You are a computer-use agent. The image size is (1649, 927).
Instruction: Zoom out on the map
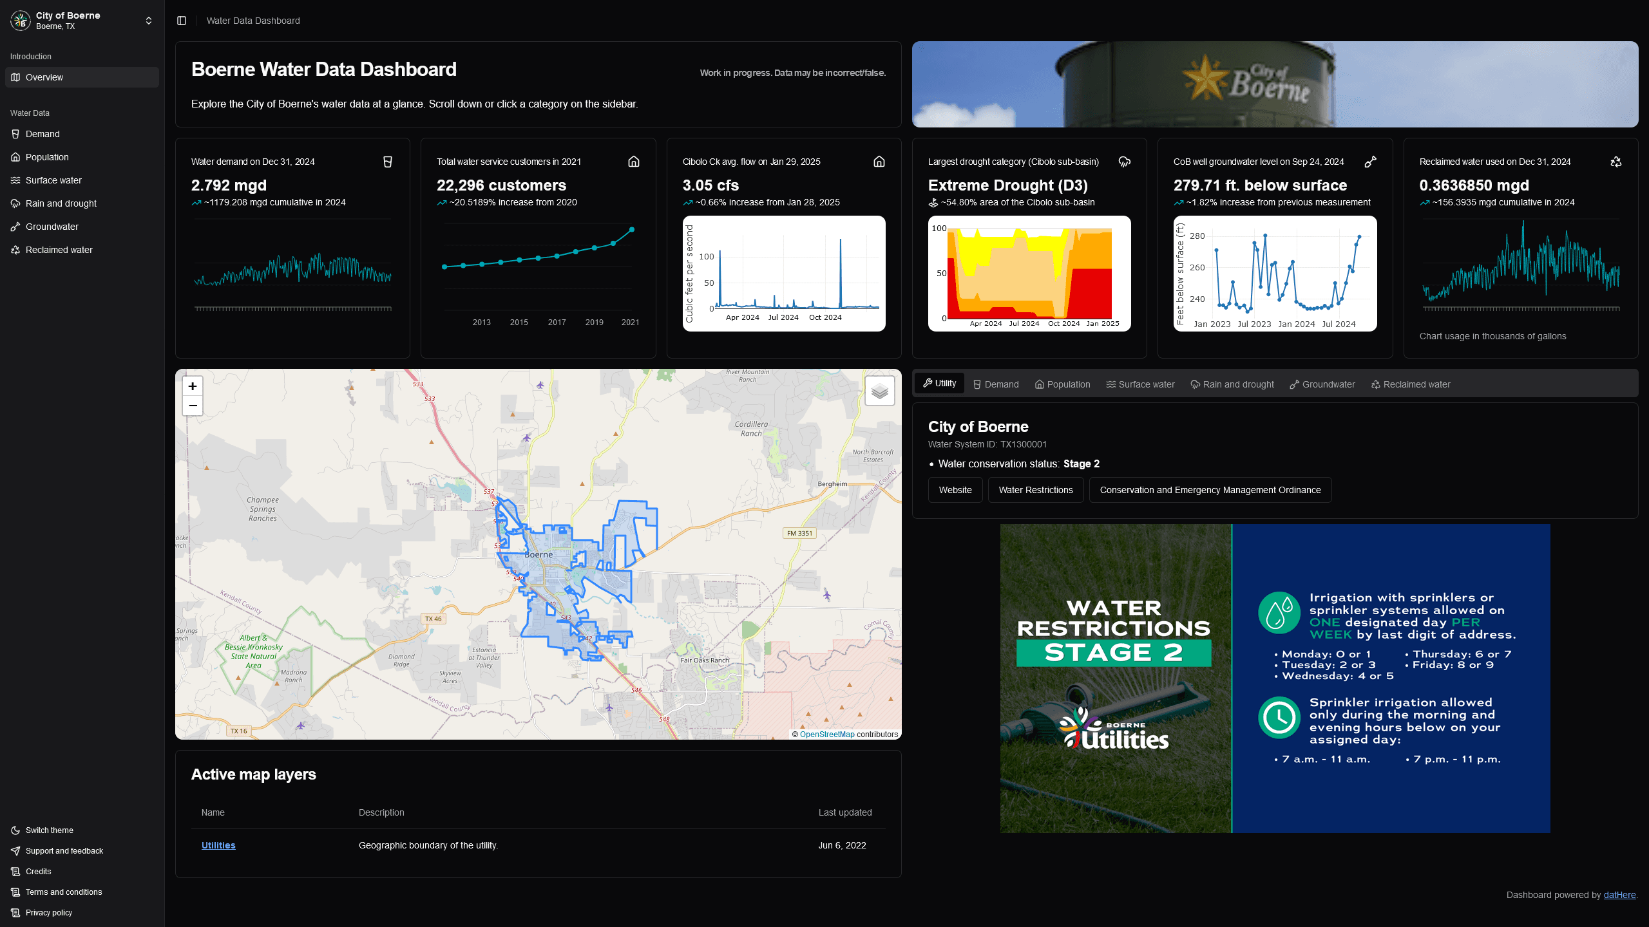(x=193, y=406)
